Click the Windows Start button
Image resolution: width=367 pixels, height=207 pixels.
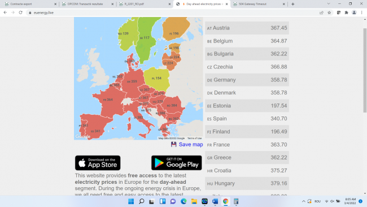tap(131, 201)
